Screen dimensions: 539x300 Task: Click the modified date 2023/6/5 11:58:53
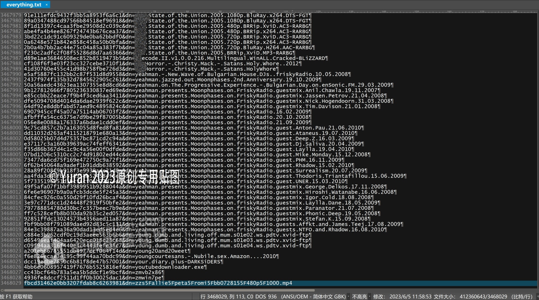[410, 296]
